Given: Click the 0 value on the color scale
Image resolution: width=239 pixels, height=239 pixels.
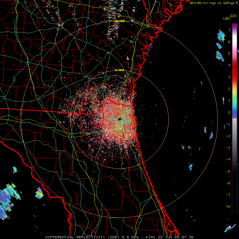Looking at the screenshot, I should [229, 113].
